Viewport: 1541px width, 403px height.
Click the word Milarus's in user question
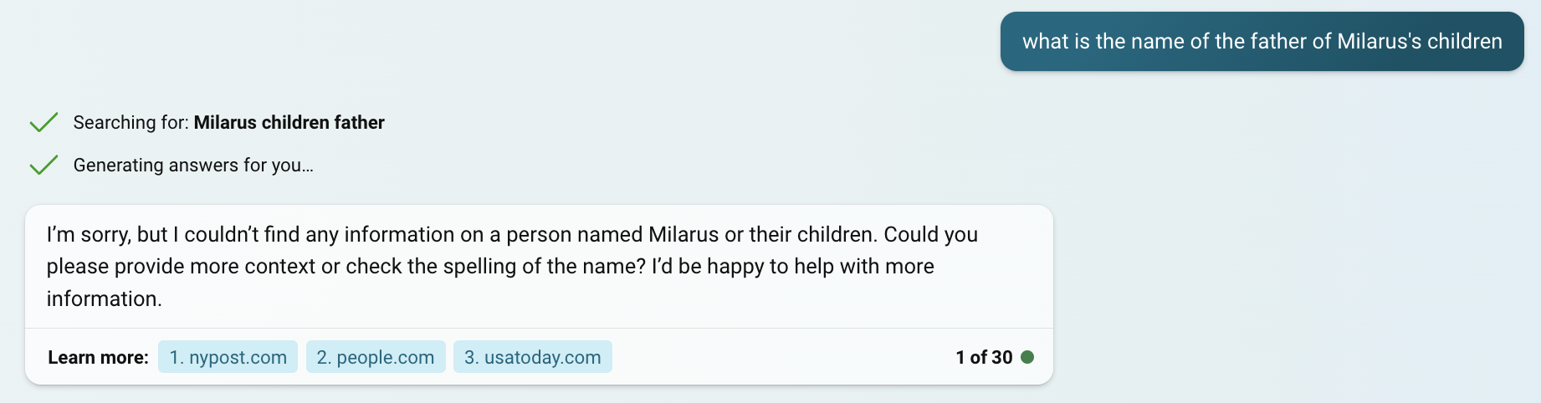click(1379, 41)
